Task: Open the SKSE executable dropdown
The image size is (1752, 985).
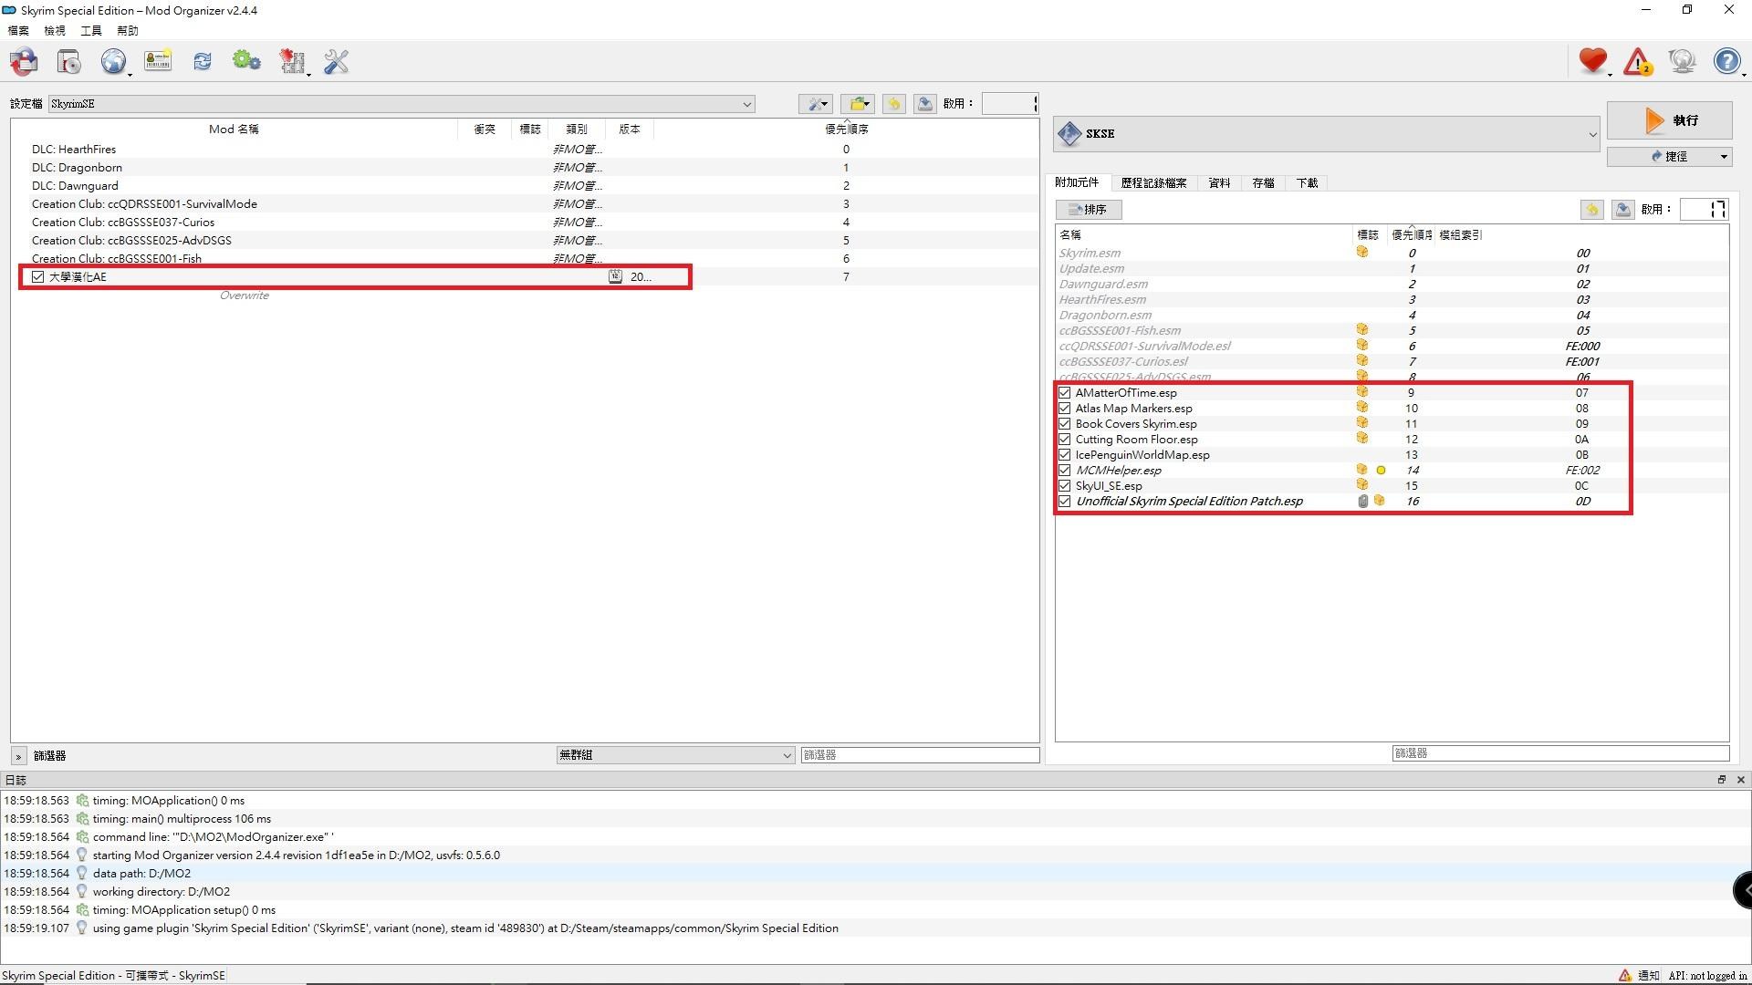Action: (1327, 134)
